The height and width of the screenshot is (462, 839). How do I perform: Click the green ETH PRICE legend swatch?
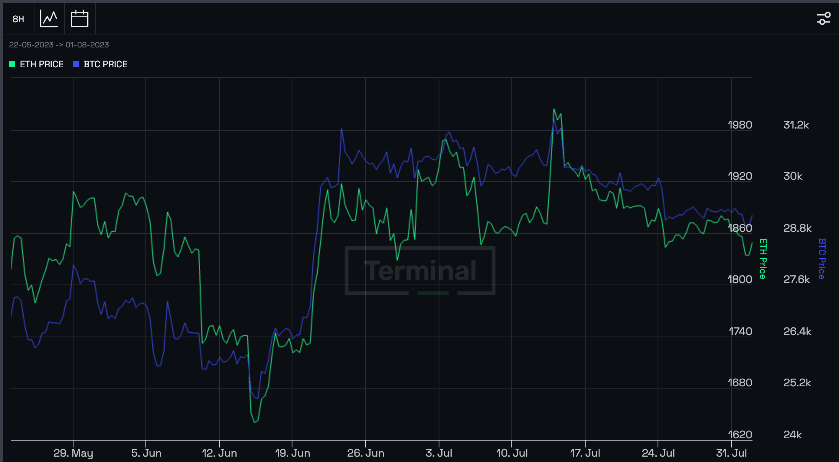tap(12, 64)
